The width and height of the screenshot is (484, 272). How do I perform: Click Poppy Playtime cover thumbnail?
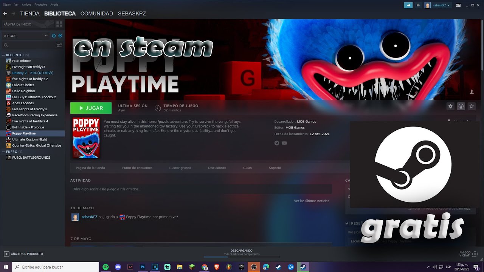tap(86, 138)
